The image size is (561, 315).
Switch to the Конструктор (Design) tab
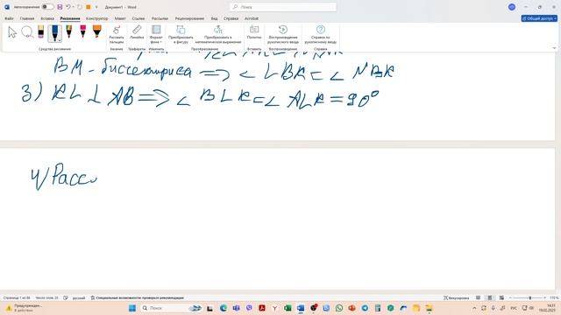[x=96, y=18]
